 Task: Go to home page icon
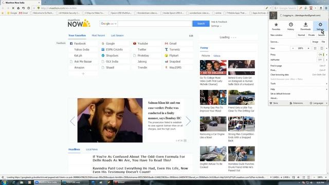(x=19, y=8)
